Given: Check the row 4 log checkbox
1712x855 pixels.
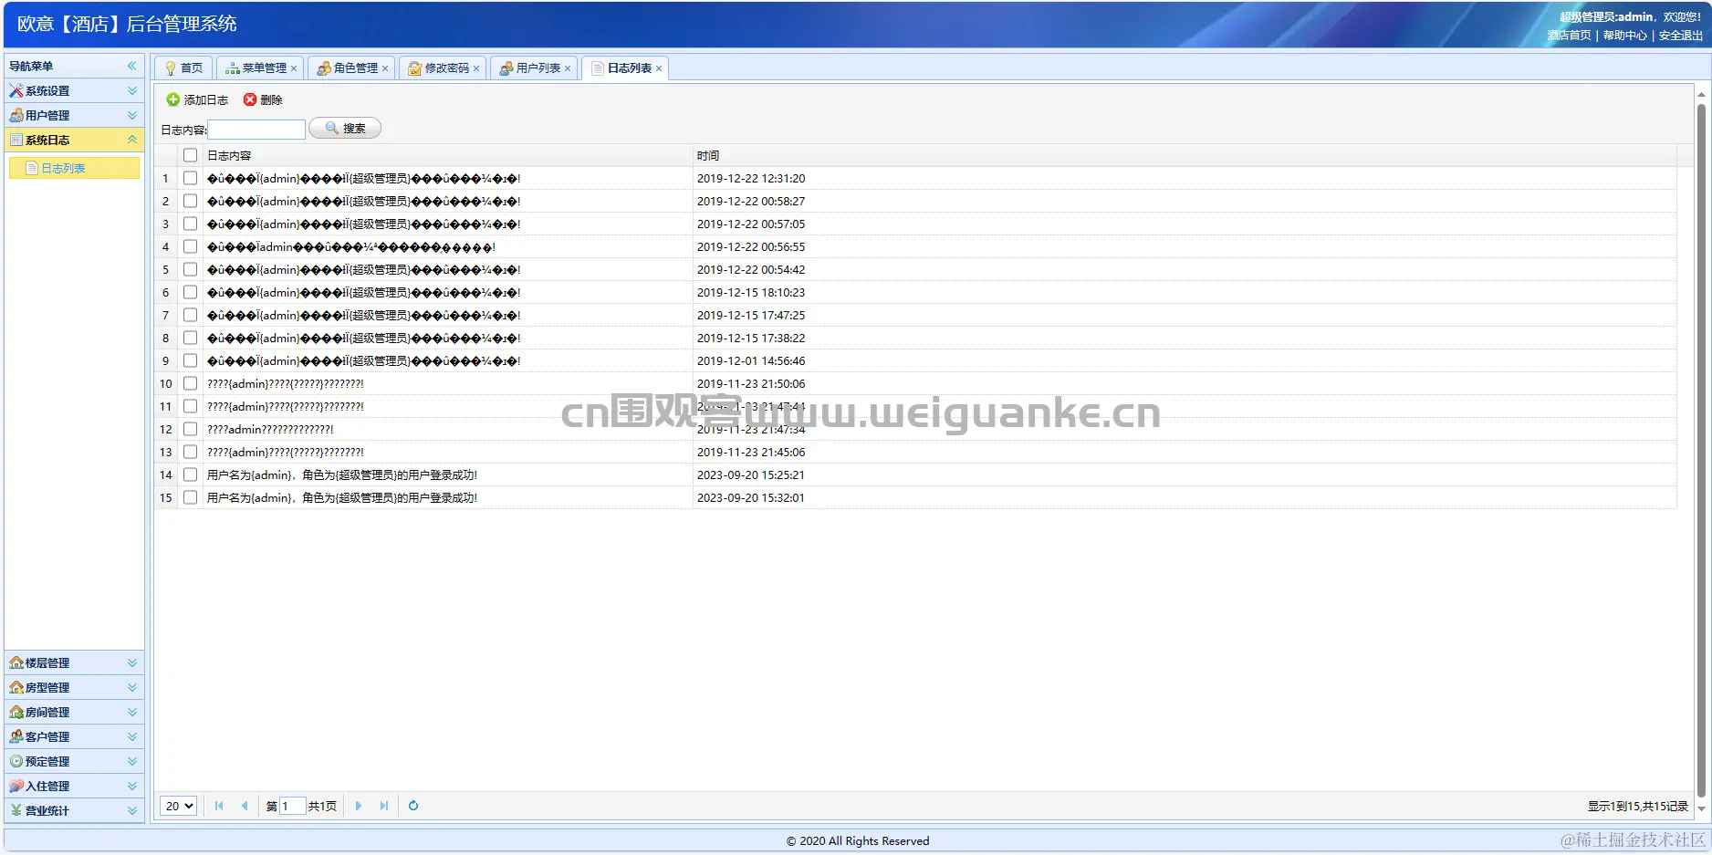Looking at the screenshot, I should tap(190, 246).
